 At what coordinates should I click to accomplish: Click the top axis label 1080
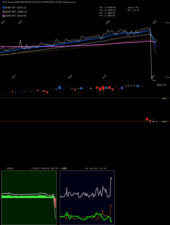pyautogui.click(x=108, y=22)
